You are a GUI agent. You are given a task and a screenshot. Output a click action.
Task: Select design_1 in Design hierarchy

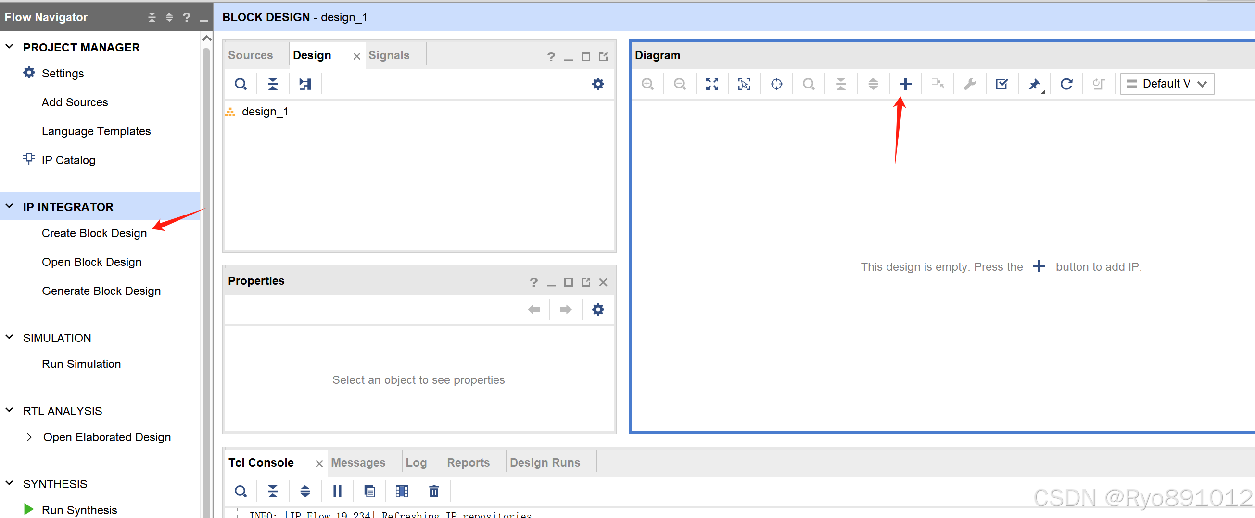click(x=265, y=112)
